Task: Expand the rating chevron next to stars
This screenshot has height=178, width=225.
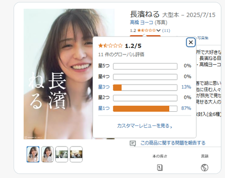Action: tap(158, 31)
